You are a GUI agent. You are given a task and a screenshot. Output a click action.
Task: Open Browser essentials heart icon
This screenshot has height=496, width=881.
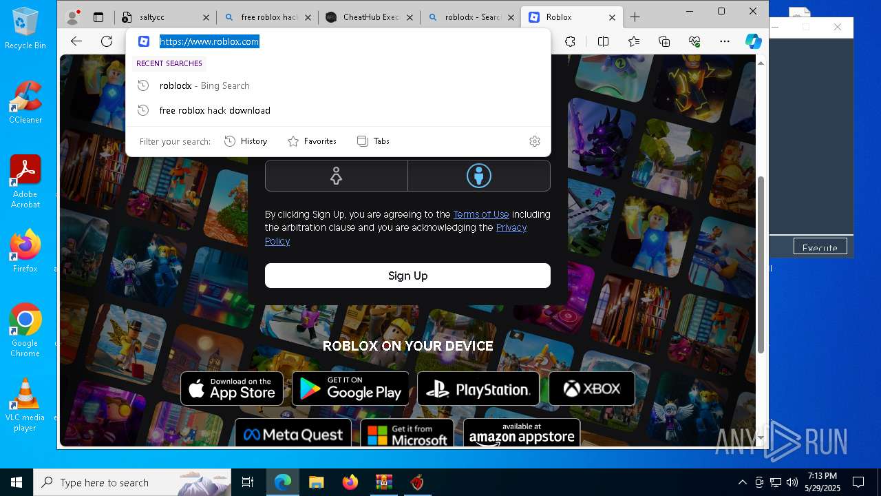point(694,41)
